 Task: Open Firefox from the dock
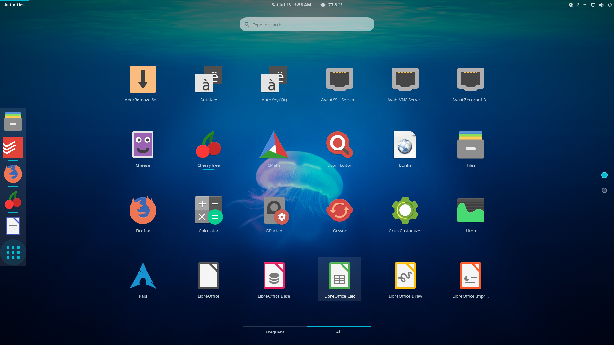(x=13, y=174)
